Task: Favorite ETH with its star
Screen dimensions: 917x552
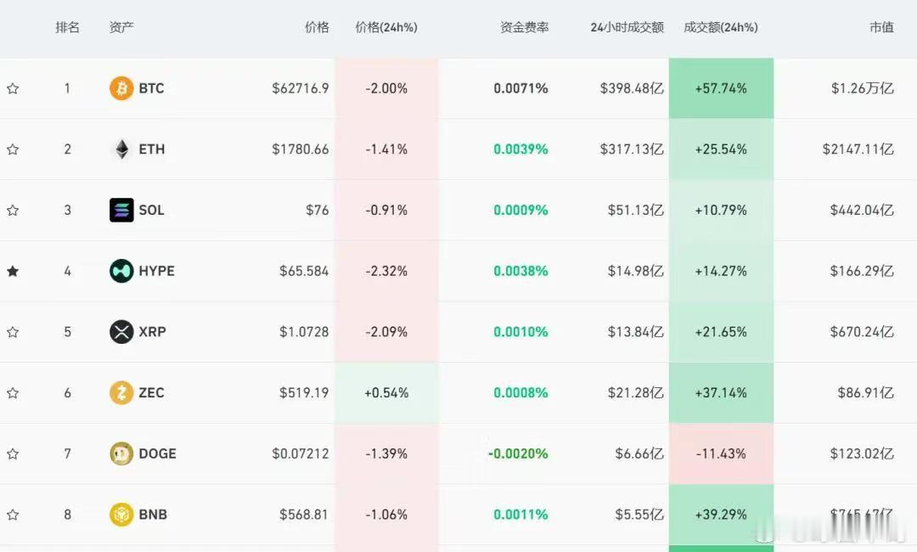Action: click(x=13, y=149)
